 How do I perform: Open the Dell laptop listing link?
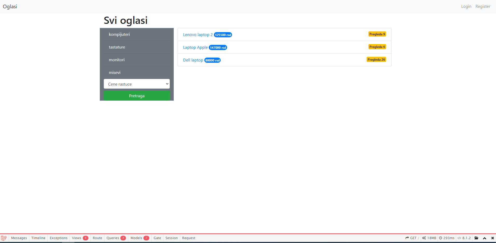tap(193, 60)
